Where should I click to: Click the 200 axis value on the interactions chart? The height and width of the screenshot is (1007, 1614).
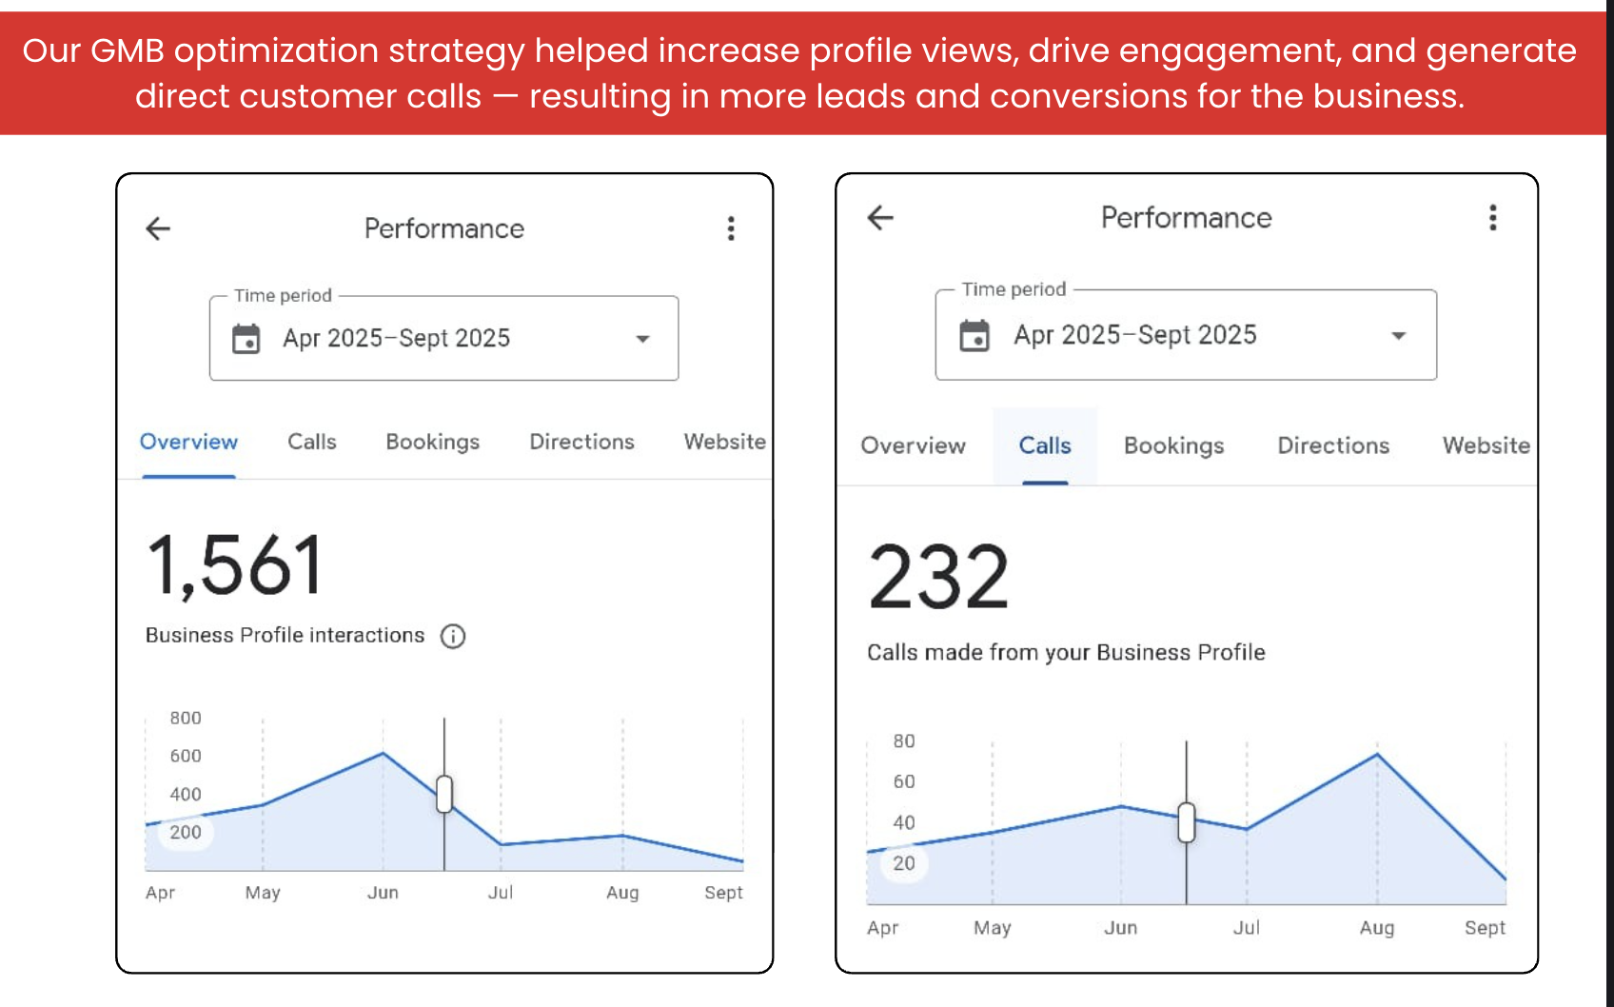point(186,832)
